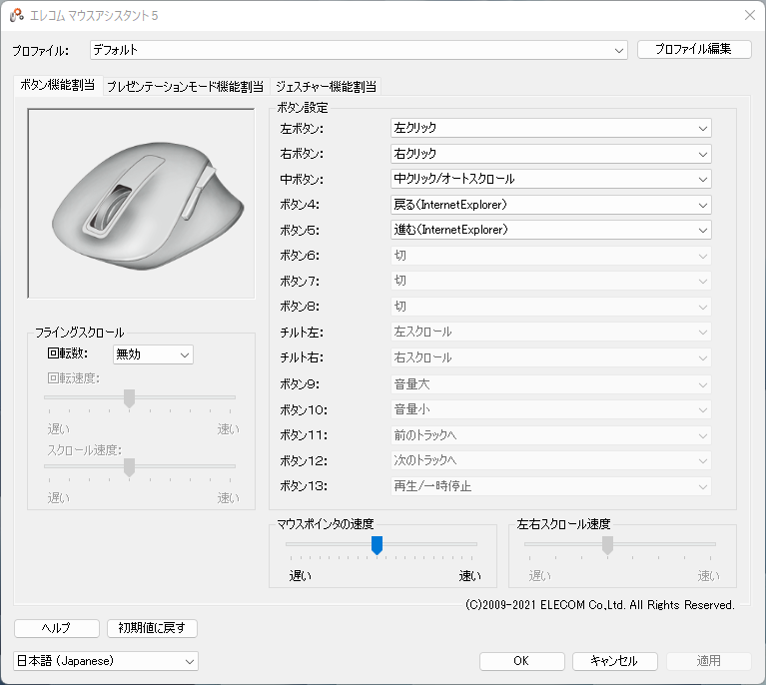Viewport: 766px width, 685px height.
Task: Click the OK button
Action: [x=521, y=661]
